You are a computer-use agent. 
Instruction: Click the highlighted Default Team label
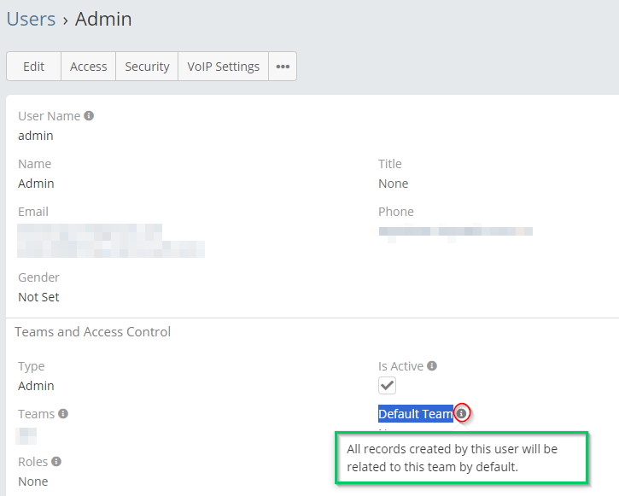tap(416, 413)
